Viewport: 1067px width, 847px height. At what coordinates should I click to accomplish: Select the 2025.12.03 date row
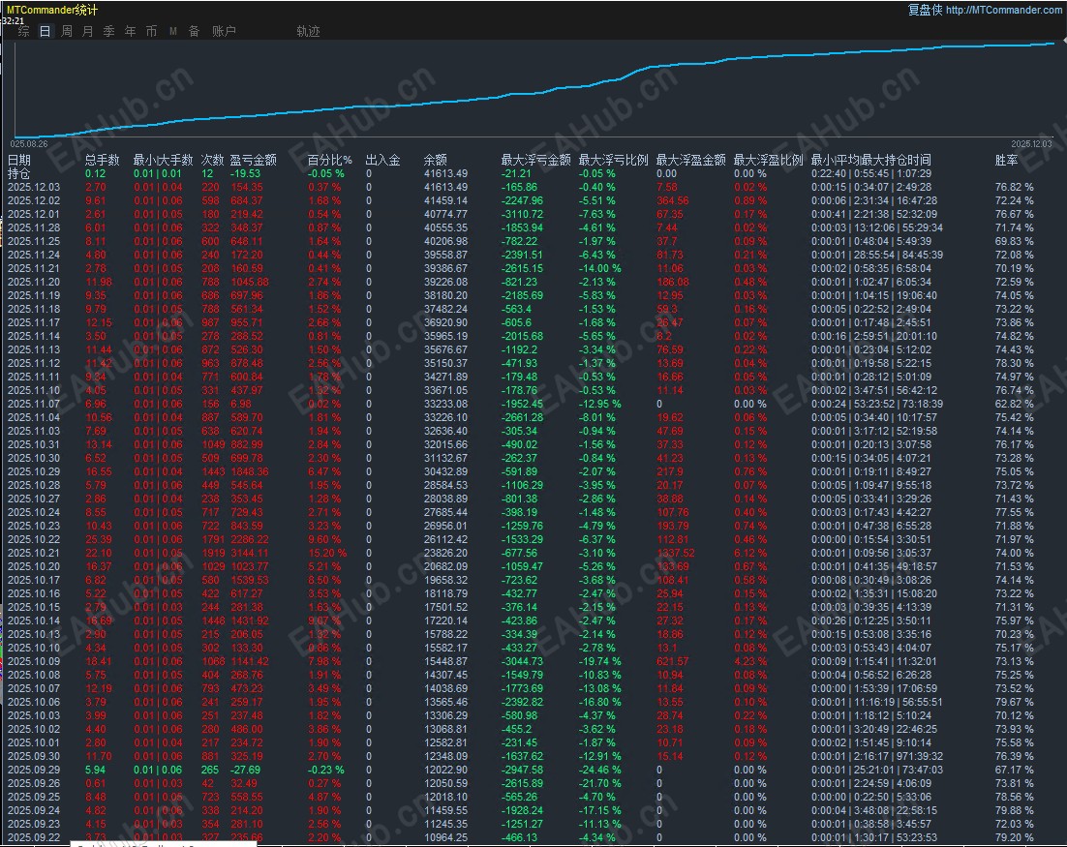tap(33, 187)
